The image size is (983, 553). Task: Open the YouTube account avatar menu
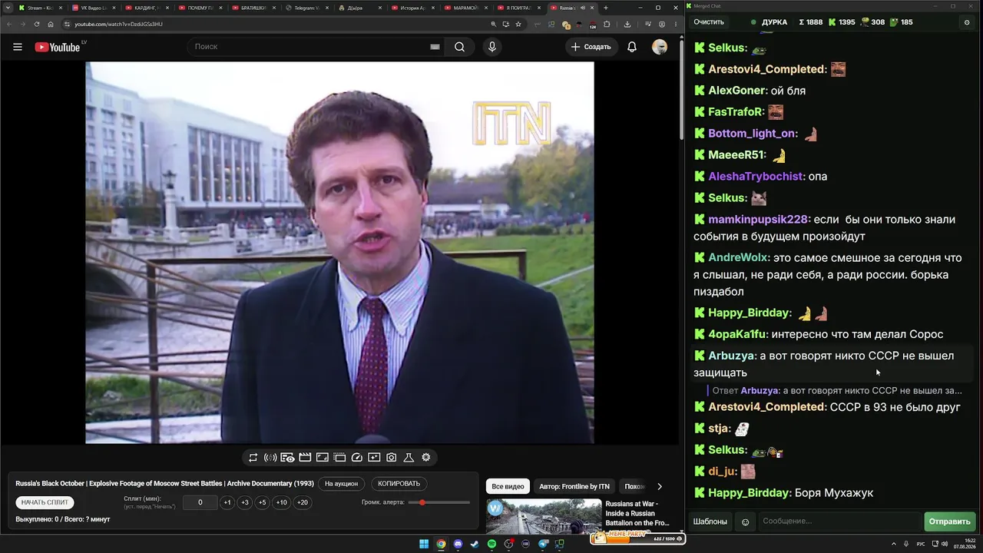[x=660, y=47]
